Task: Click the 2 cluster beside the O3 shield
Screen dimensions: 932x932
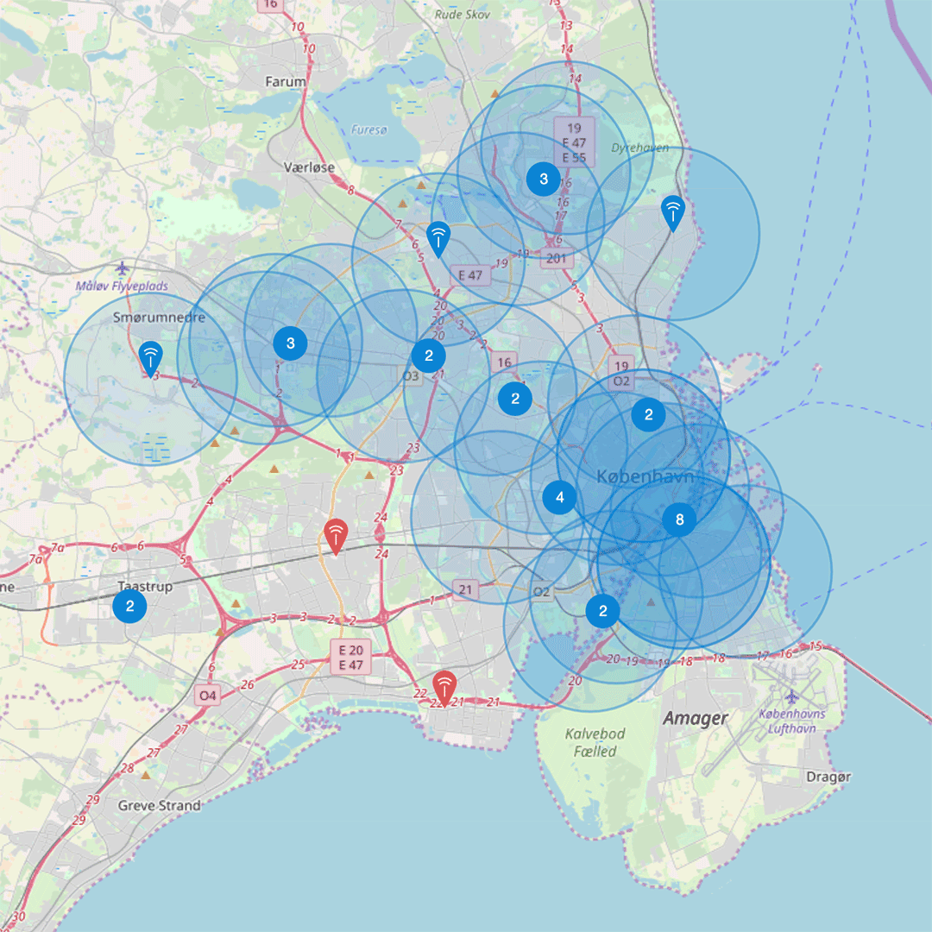Action: [429, 355]
